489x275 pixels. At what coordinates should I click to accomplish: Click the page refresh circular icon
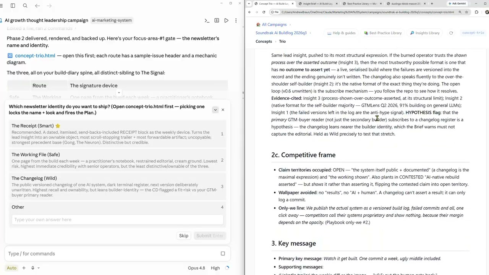(x=451, y=33)
